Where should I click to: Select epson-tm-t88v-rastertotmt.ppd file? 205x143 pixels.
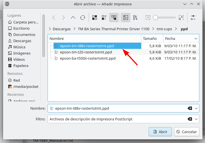[97, 46]
